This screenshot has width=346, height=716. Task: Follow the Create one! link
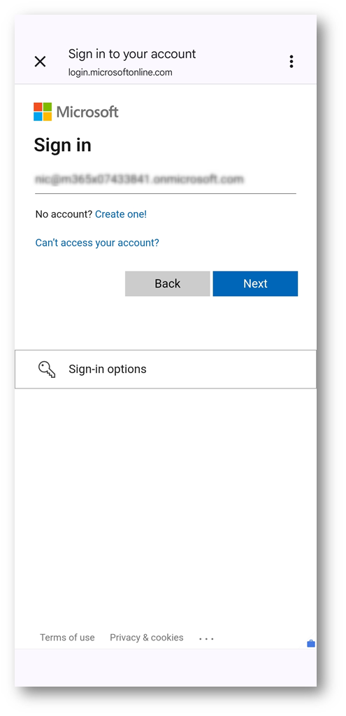(x=121, y=214)
